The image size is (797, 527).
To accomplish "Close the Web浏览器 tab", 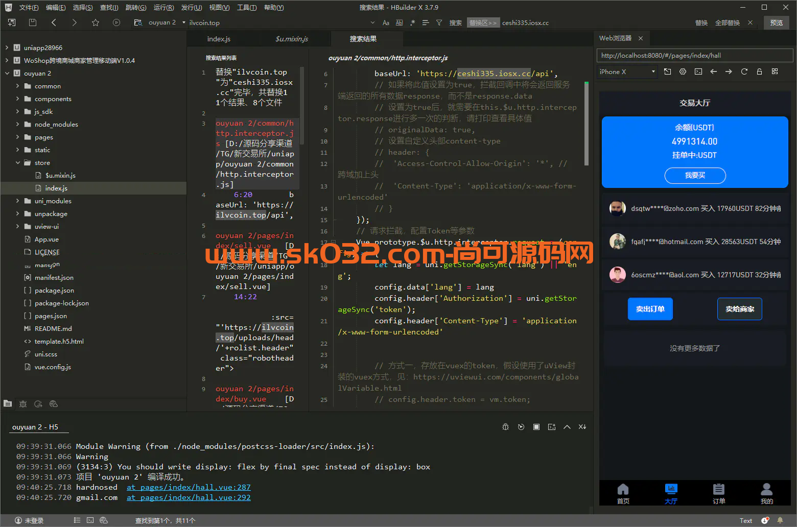I will (641, 38).
